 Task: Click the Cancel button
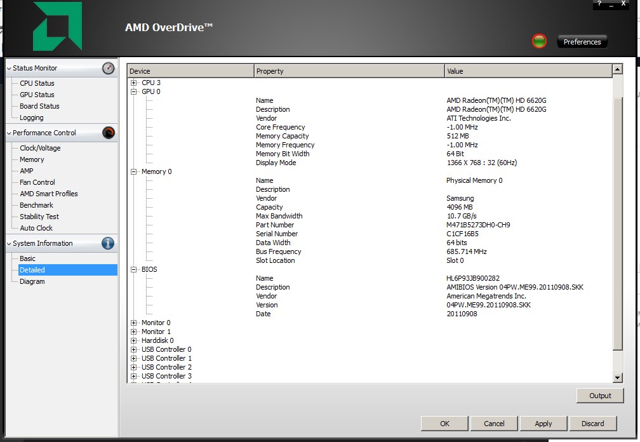point(494,424)
